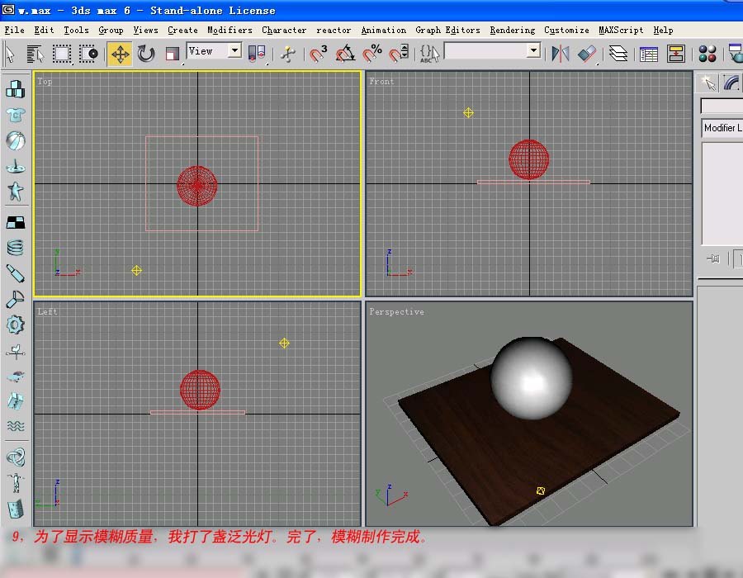Open the Material Editor
This screenshot has width=743, height=578.
tap(708, 54)
